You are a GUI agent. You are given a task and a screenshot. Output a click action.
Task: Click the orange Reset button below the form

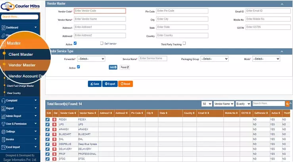point(125,84)
